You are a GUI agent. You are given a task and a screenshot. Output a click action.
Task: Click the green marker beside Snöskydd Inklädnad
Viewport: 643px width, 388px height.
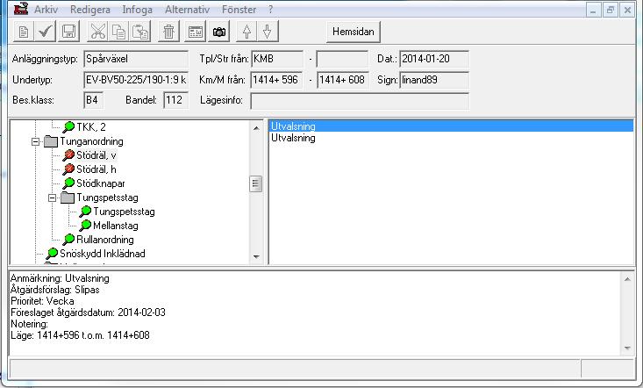tap(52, 254)
